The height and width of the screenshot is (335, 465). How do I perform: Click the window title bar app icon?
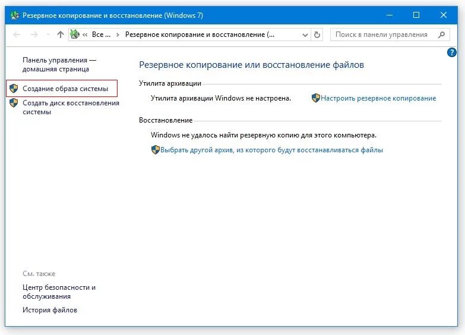[15, 15]
